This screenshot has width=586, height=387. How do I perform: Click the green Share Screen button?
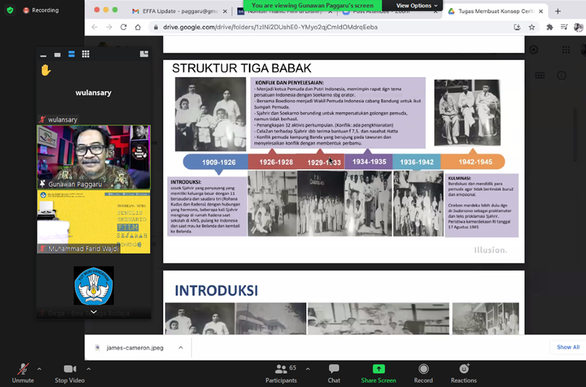point(379,373)
